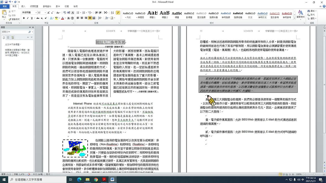The width and height of the screenshot is (326, 183).
Task: Toggle Bold formatting
Action: [24, 18]
